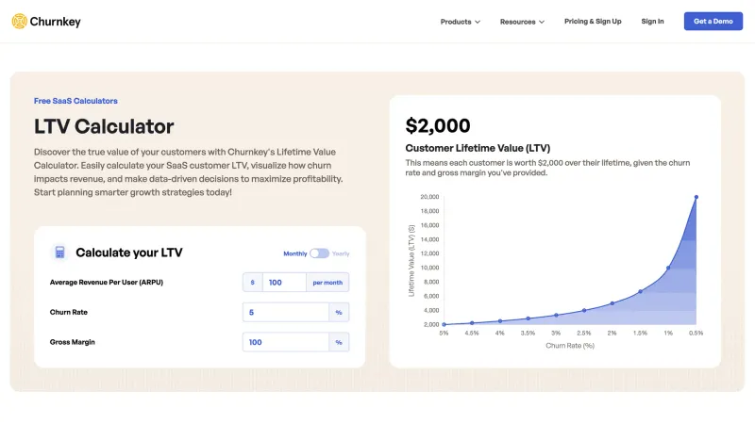Focus the Churn Rate input field
This screenshot has width=755, height=424.
[286, 313]
